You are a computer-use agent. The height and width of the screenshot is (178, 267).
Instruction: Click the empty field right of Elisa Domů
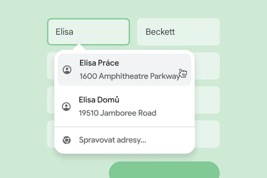click(x=207, y=100)
